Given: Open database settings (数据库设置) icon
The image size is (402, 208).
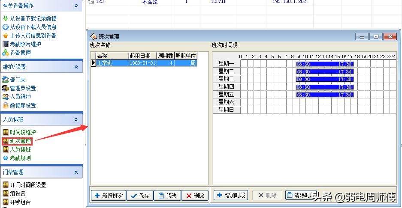Looking at the screenshot, I should (6, 105).
